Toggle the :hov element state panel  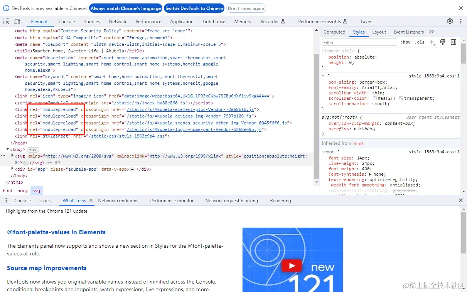tap(405, 42)
